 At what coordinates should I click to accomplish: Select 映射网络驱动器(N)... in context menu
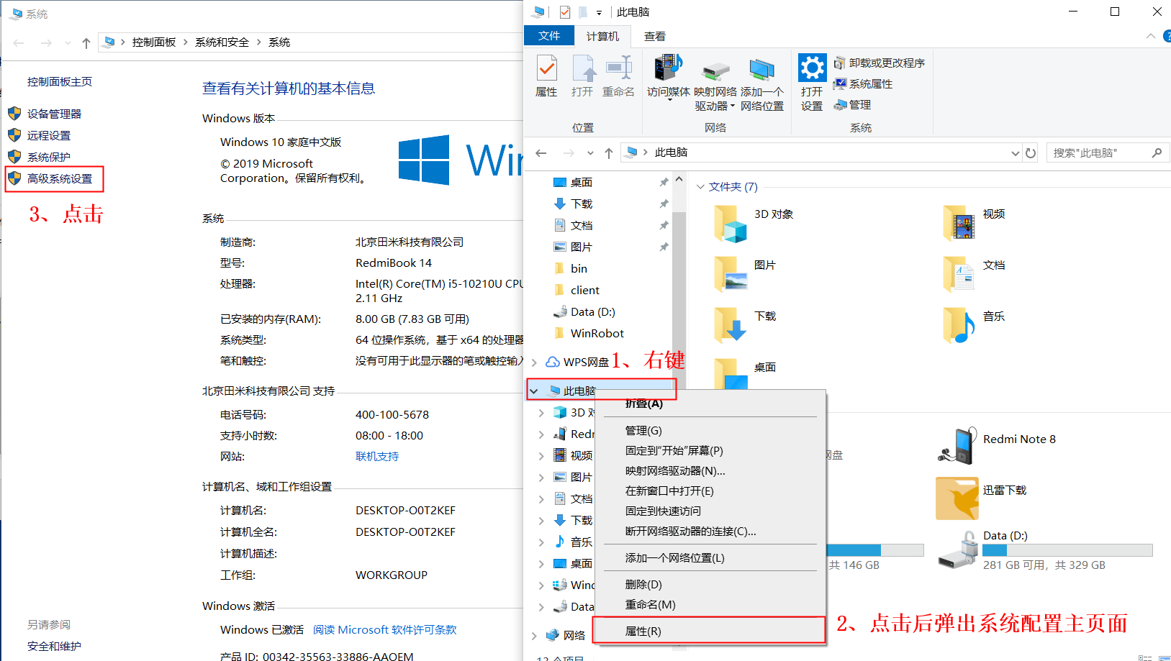click(710, 470)
